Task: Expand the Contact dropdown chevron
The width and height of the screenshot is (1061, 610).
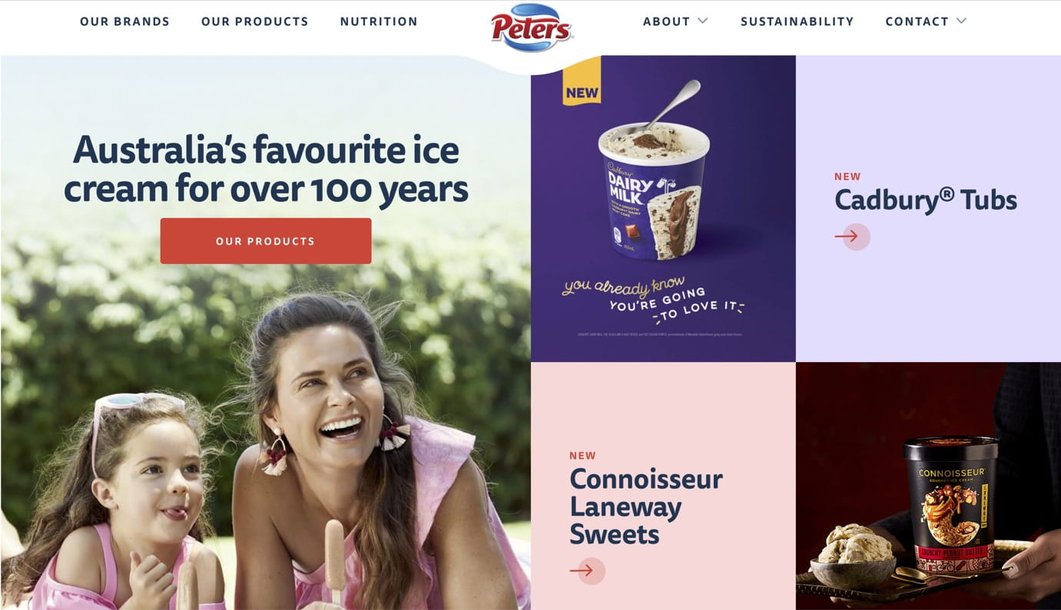Action: (x=961, y=21)
